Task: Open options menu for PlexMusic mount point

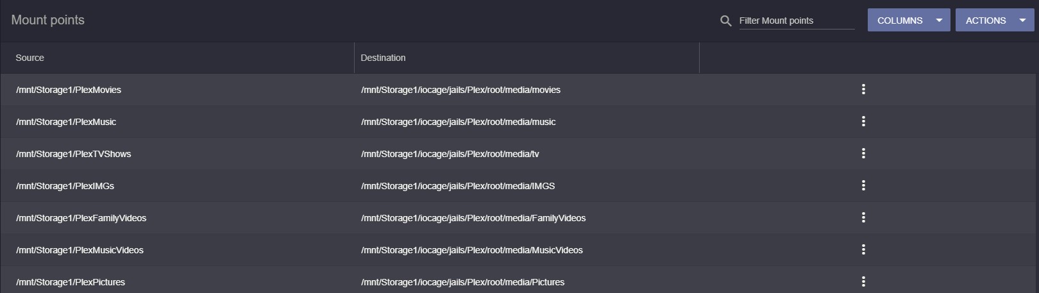Action: pos(863,121)
